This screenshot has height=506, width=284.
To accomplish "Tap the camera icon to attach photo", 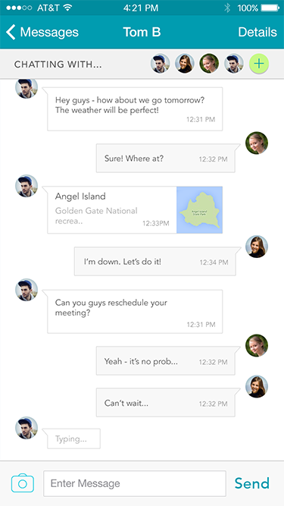I will 23,483.
